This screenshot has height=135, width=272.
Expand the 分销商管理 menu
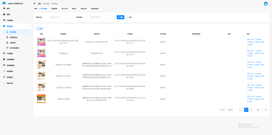click(16, 59)
